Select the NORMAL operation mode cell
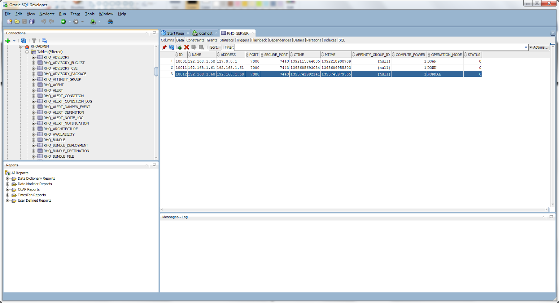The height and width of the screenshot is (303, 559). click(x=445, y=74)
